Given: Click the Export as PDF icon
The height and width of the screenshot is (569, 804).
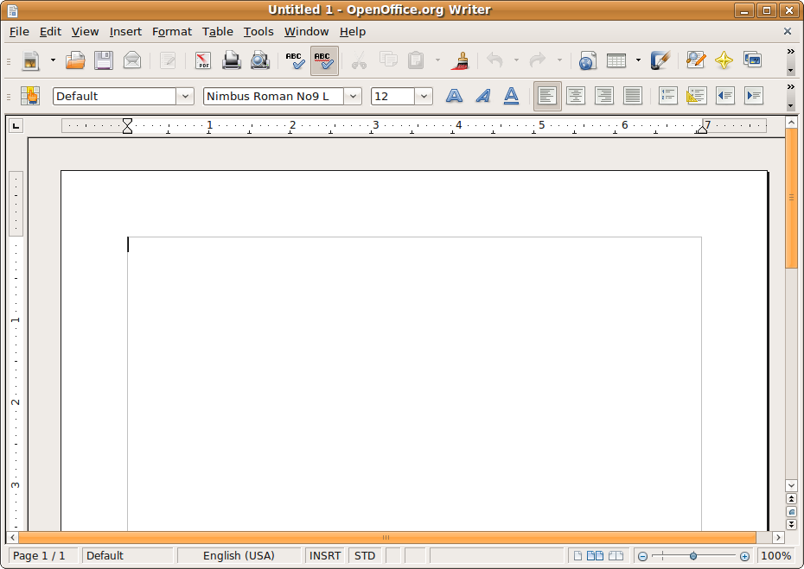Looking at the screenshot, I should click(x=203, y=60).
